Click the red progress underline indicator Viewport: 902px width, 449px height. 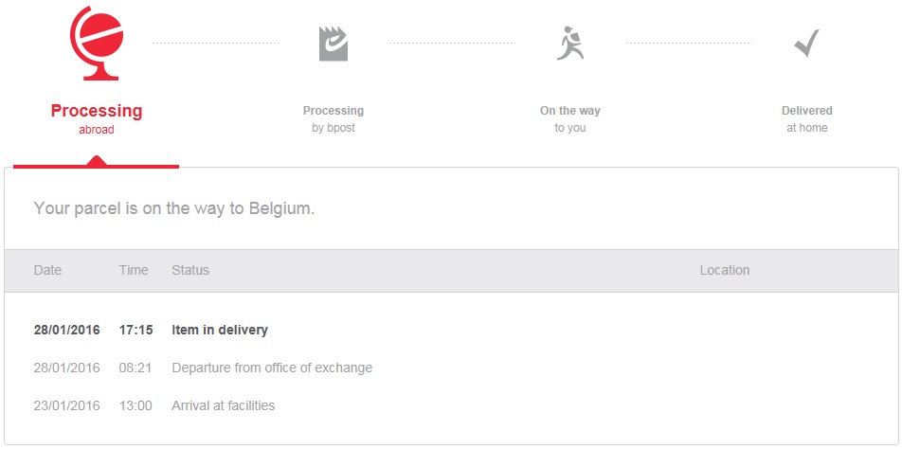(97, 166)
